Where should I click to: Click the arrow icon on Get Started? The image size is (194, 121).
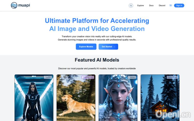[114, 47]
